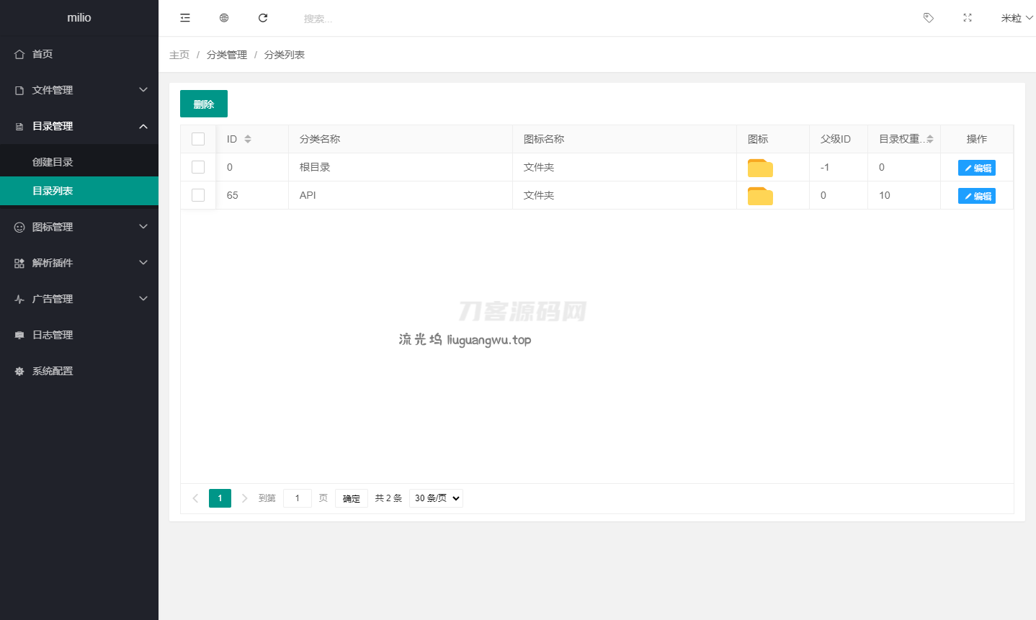Select the 日志管理 sidebar item
The width and height of the screenshot is (1036, 620).
(x=53, y=335)
